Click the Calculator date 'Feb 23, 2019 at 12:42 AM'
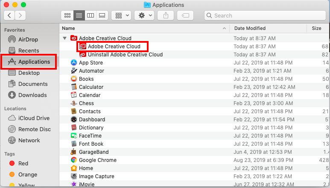This screenshot has width=330, height=188. click(264, 87)
